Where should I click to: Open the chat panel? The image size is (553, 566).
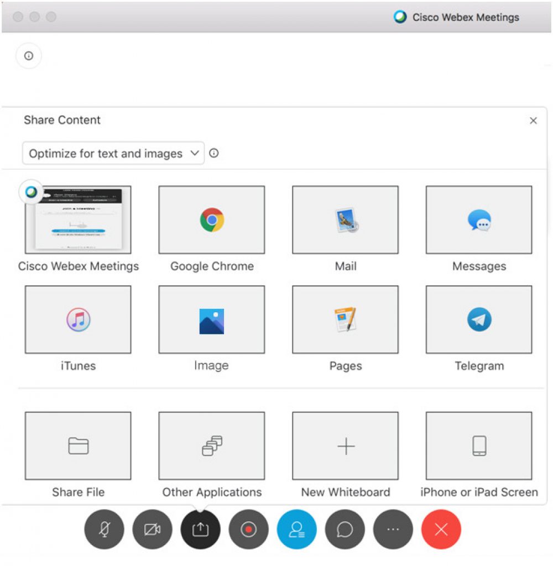345,530
